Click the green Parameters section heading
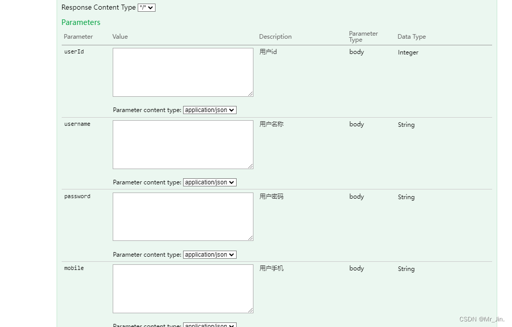The height and width of the screenshot is (327, 512). tap(81, 22)
